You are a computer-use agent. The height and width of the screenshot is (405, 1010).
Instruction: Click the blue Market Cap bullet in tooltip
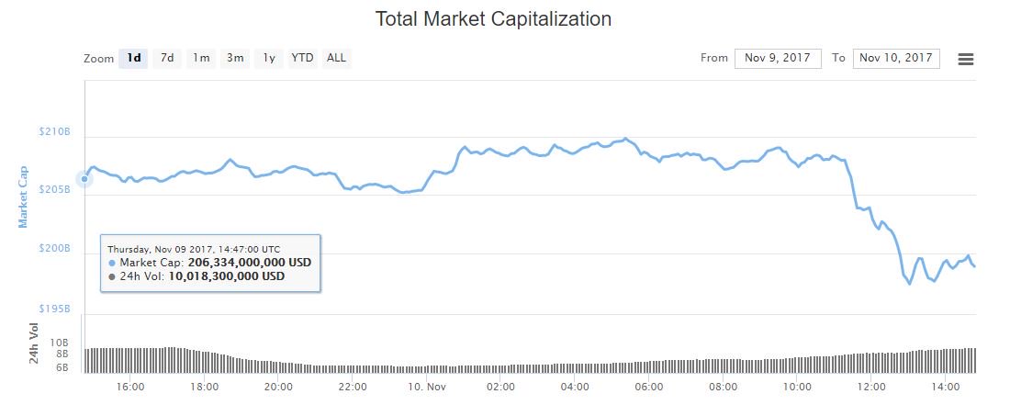coord(112,263)
